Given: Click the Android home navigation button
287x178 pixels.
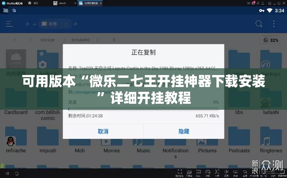Looking at the screenshot, I should (x=17, y=173).
